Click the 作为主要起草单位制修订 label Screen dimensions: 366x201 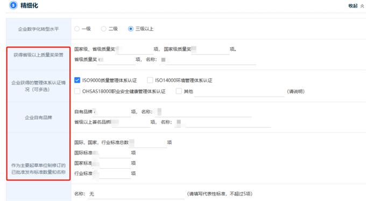pos(39,169)
